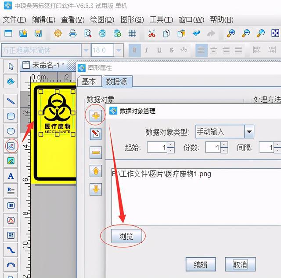Image resolution: width=281 pixels, height=278 pixels.
Task: Toggle Strikethrough formatting button
Action: coord(172,50)
